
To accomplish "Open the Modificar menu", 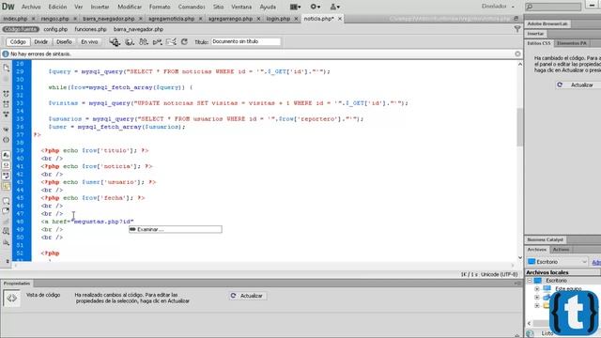I will coord(130,7).
